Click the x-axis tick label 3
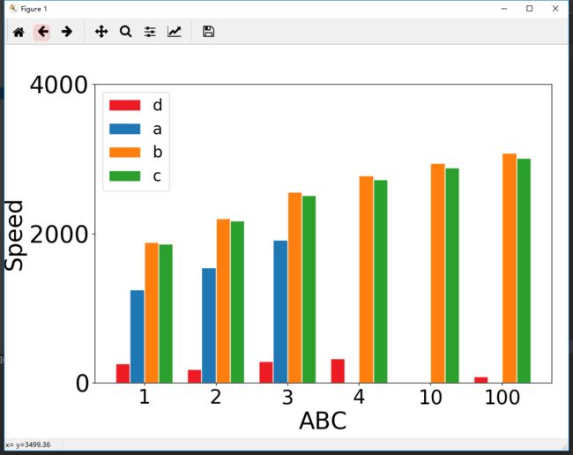573x455 pixels. tap(287, 397)
